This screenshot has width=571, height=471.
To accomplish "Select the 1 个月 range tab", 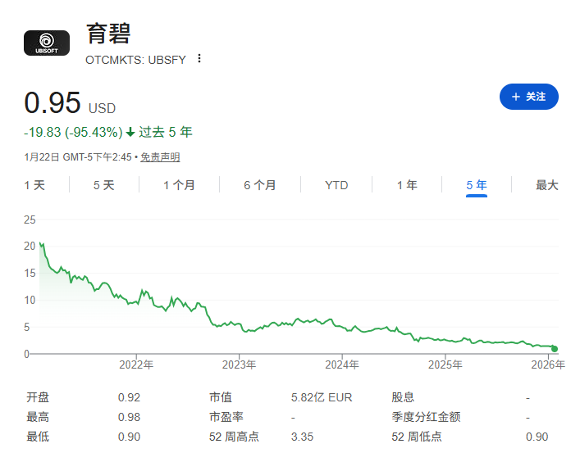I will click(179, 185).
